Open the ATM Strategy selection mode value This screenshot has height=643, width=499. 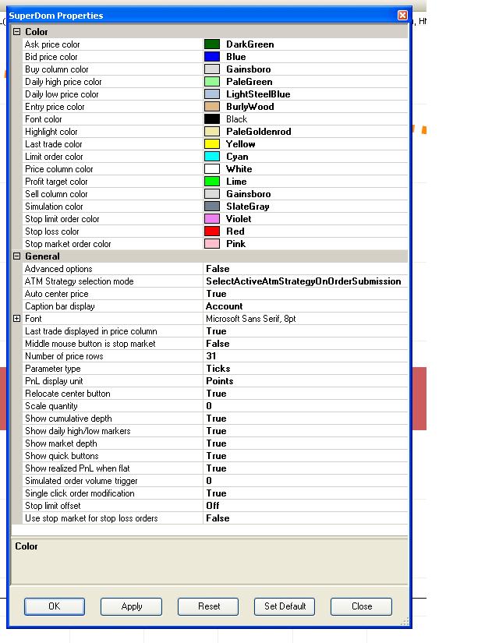point(304,281)
